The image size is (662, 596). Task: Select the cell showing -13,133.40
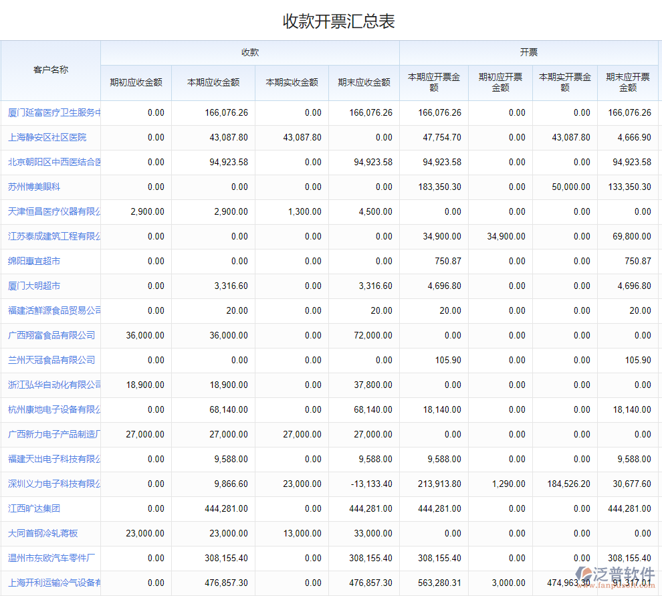tap(365, 484)
